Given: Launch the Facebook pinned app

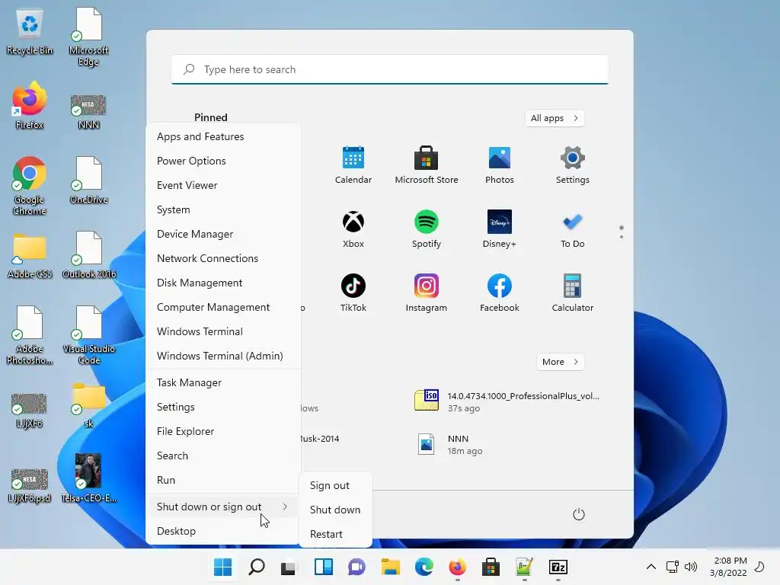Looking at the screenshot, I should pyautogui.click(x=500, y=293).
